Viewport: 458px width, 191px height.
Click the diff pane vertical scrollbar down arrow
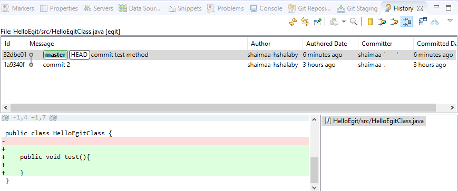point(314,187)
